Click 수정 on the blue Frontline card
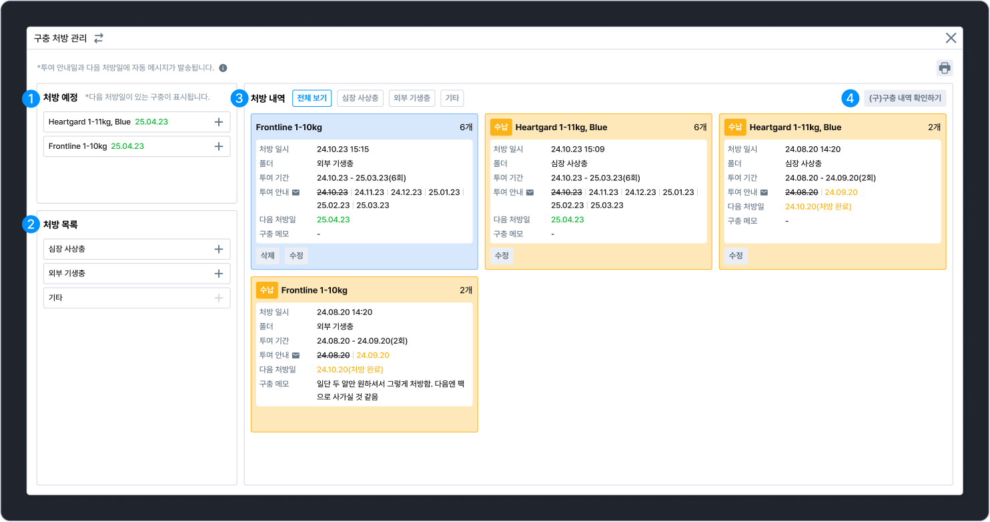Viewport: 990px width, 522px height. tap(296, 256)
